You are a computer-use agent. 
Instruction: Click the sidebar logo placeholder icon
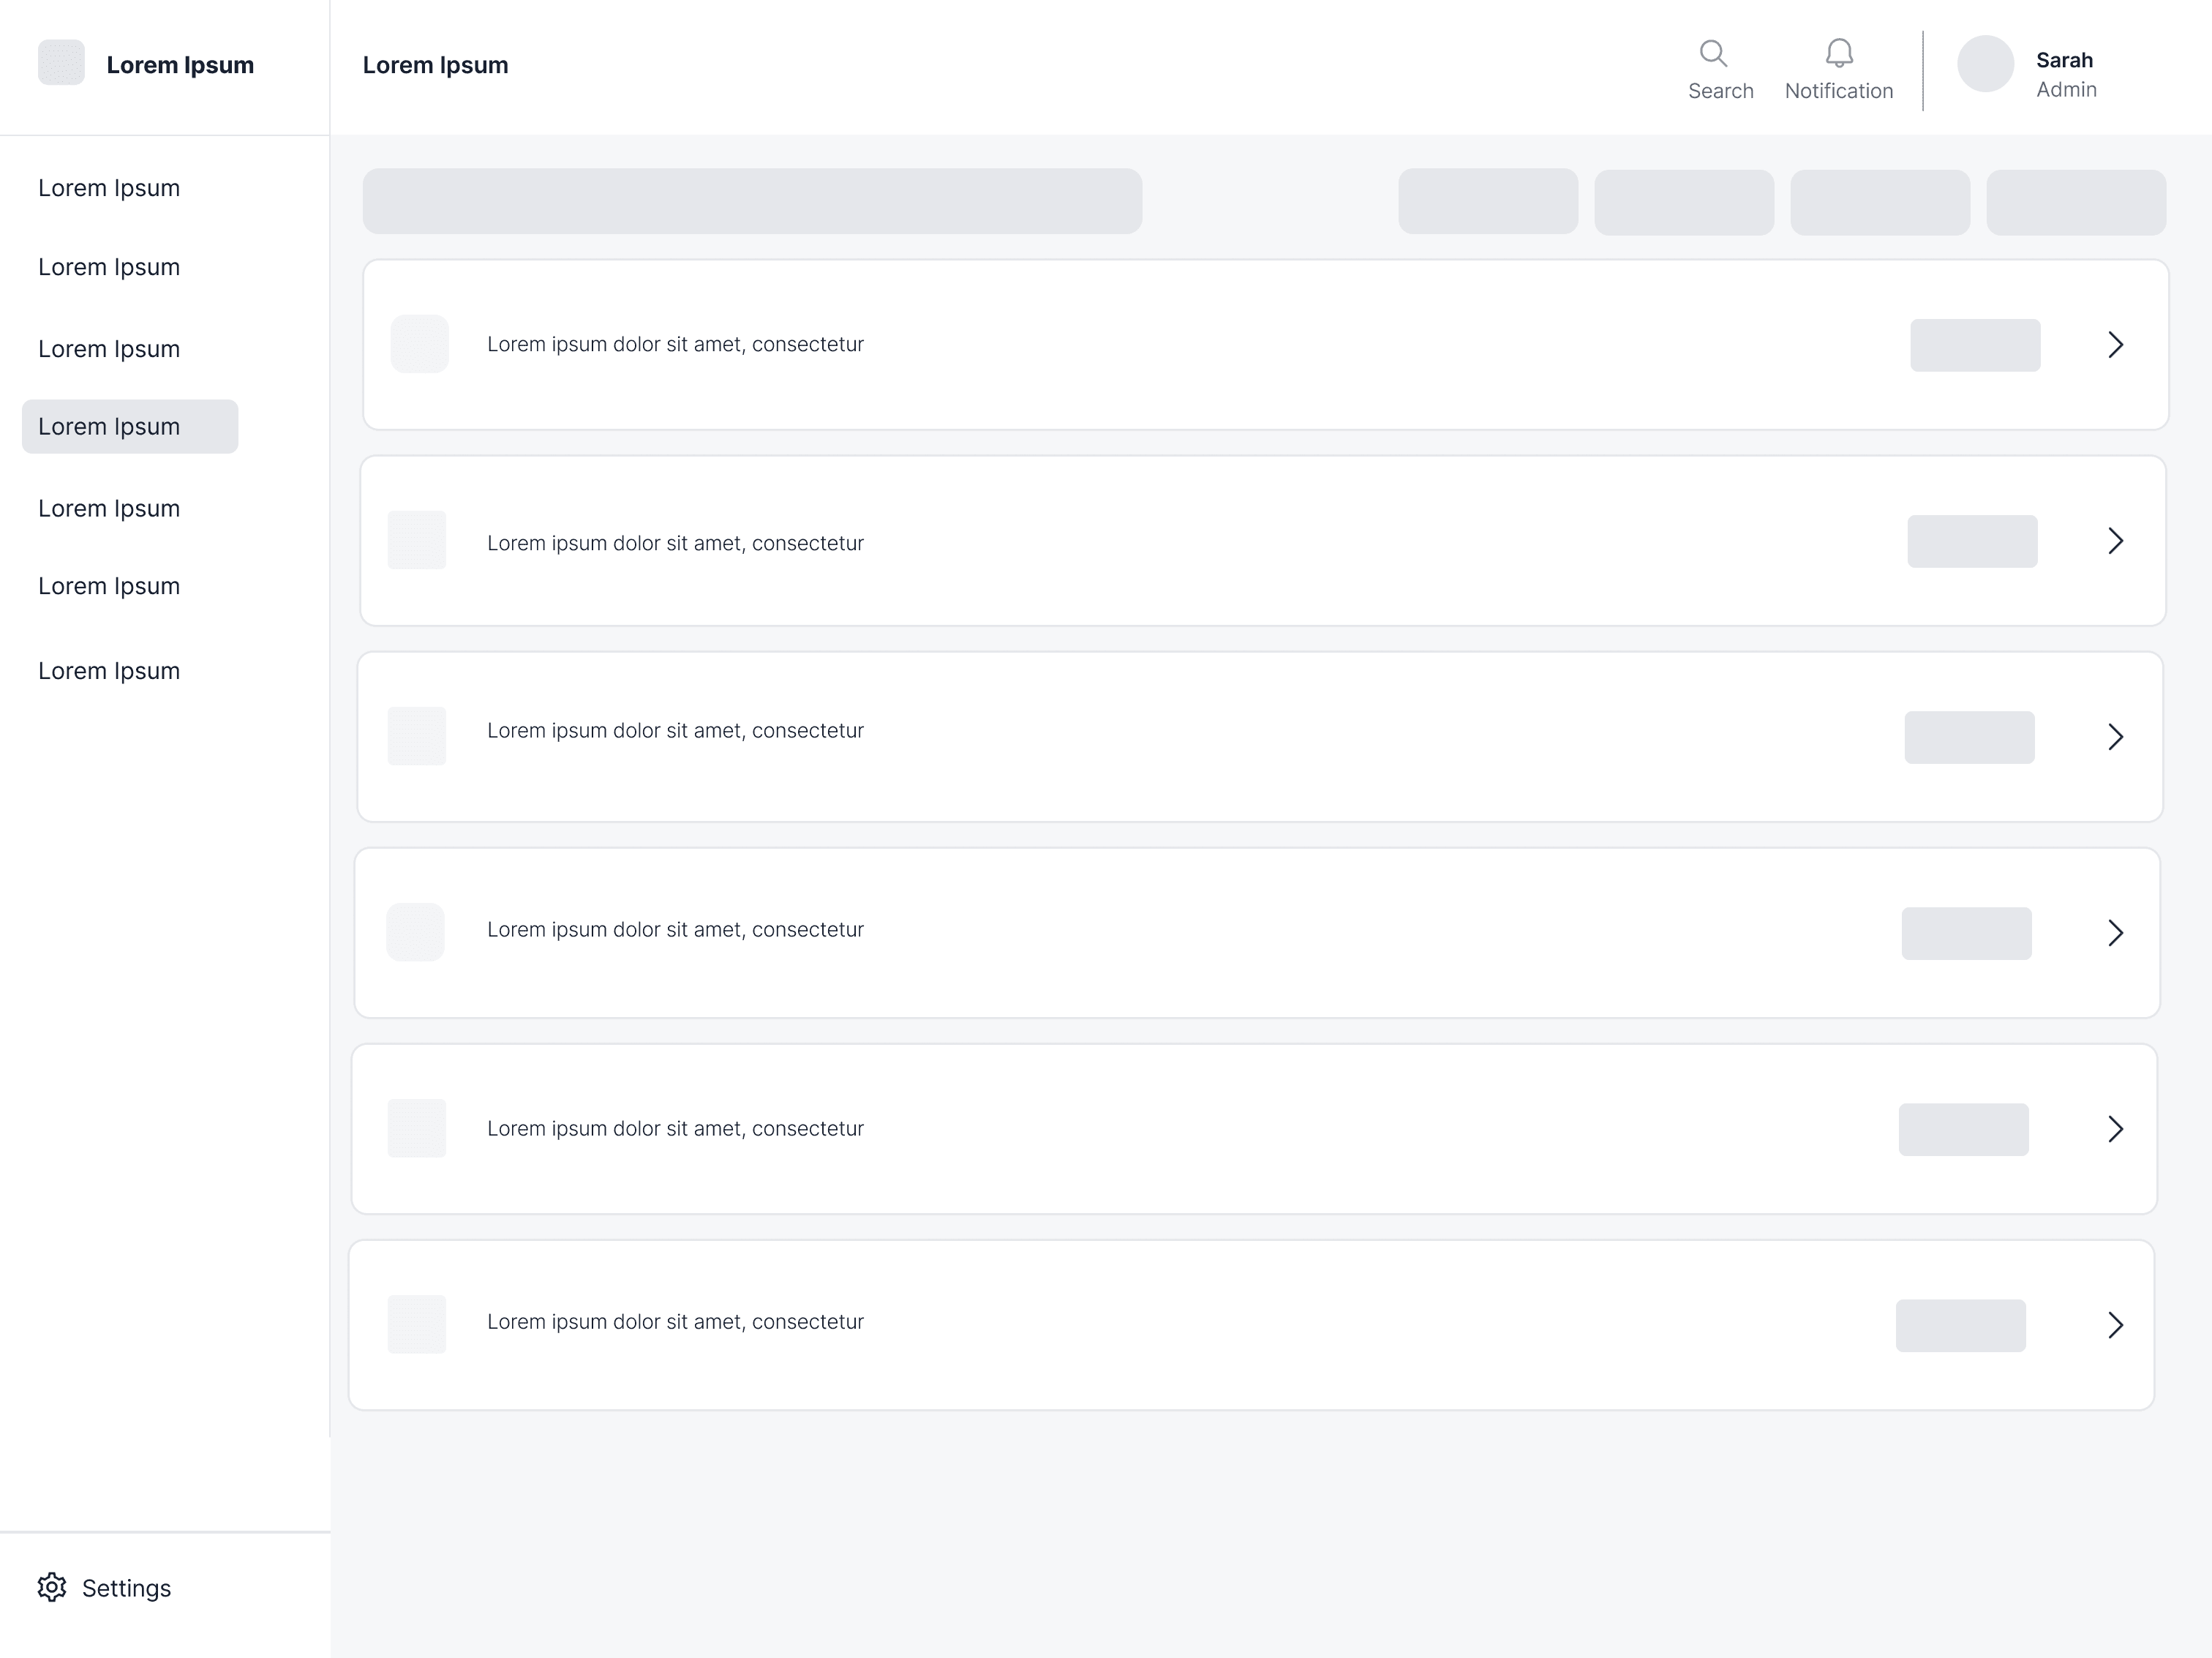click(x=61, y=62)
